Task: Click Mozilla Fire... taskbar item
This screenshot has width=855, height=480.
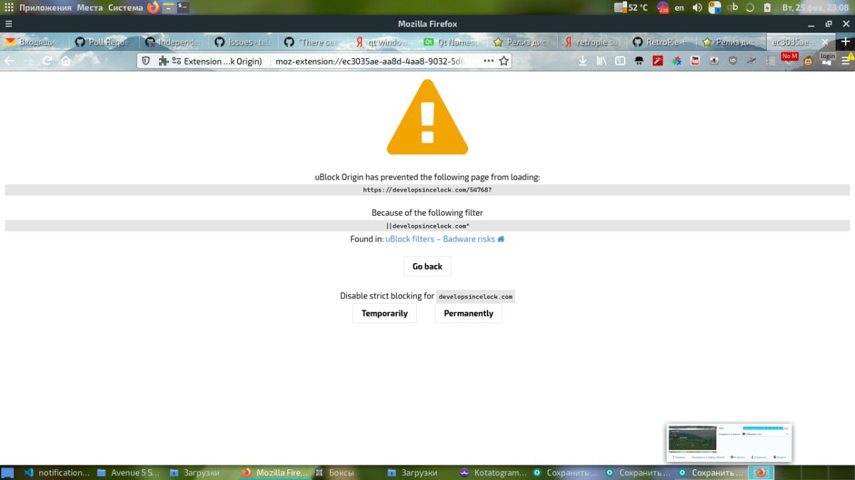Action: pyautogui.click(x=275, y=473)
